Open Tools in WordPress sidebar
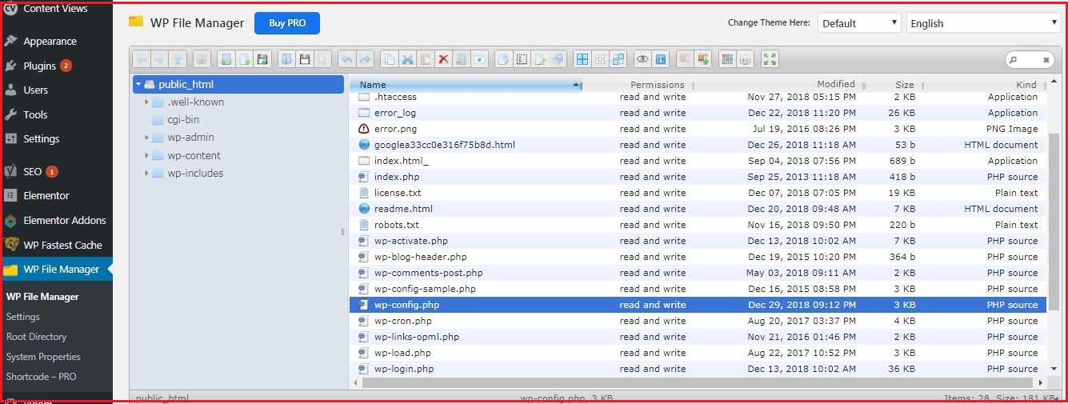The height and width of the screenshot is (404, 1068). point(35,114)
